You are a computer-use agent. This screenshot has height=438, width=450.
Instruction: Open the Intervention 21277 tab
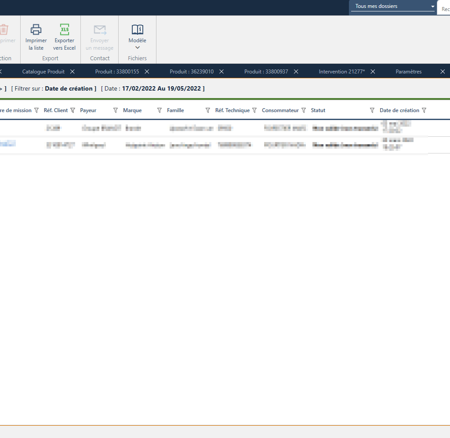341,72
